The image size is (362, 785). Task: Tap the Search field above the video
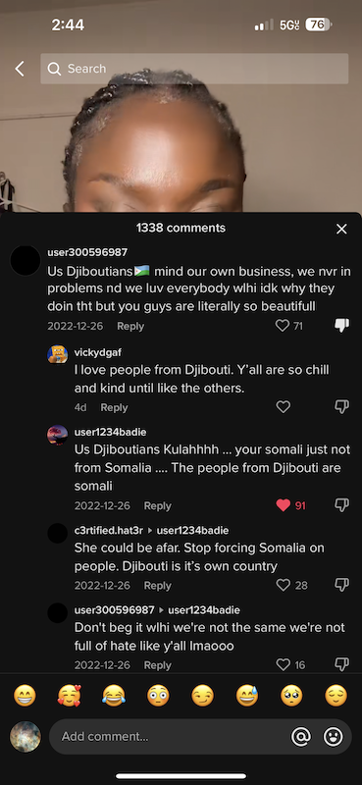point(194,69)
